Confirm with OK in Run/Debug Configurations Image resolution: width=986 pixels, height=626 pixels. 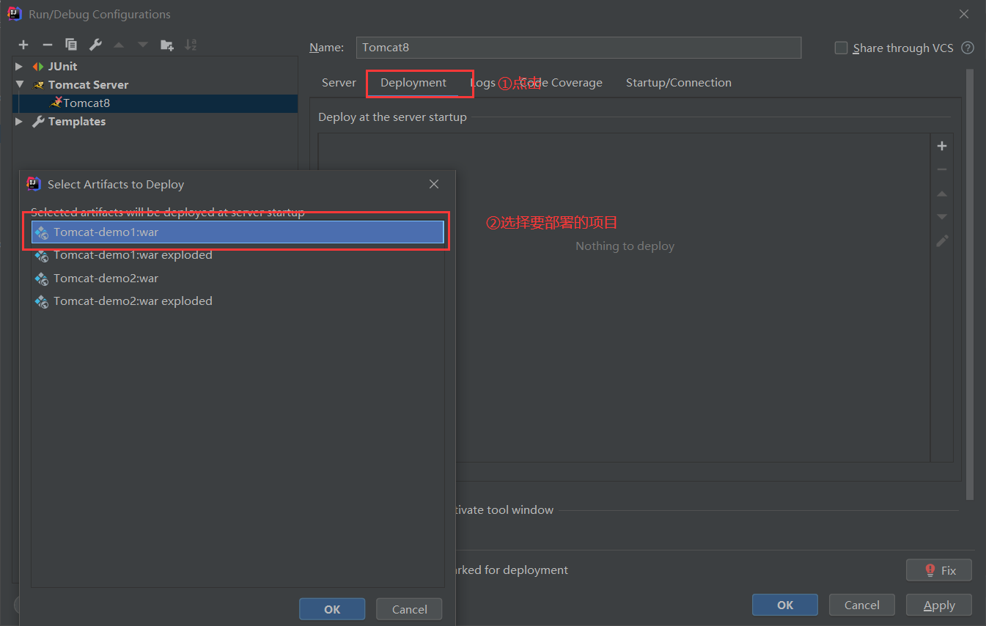785,605
